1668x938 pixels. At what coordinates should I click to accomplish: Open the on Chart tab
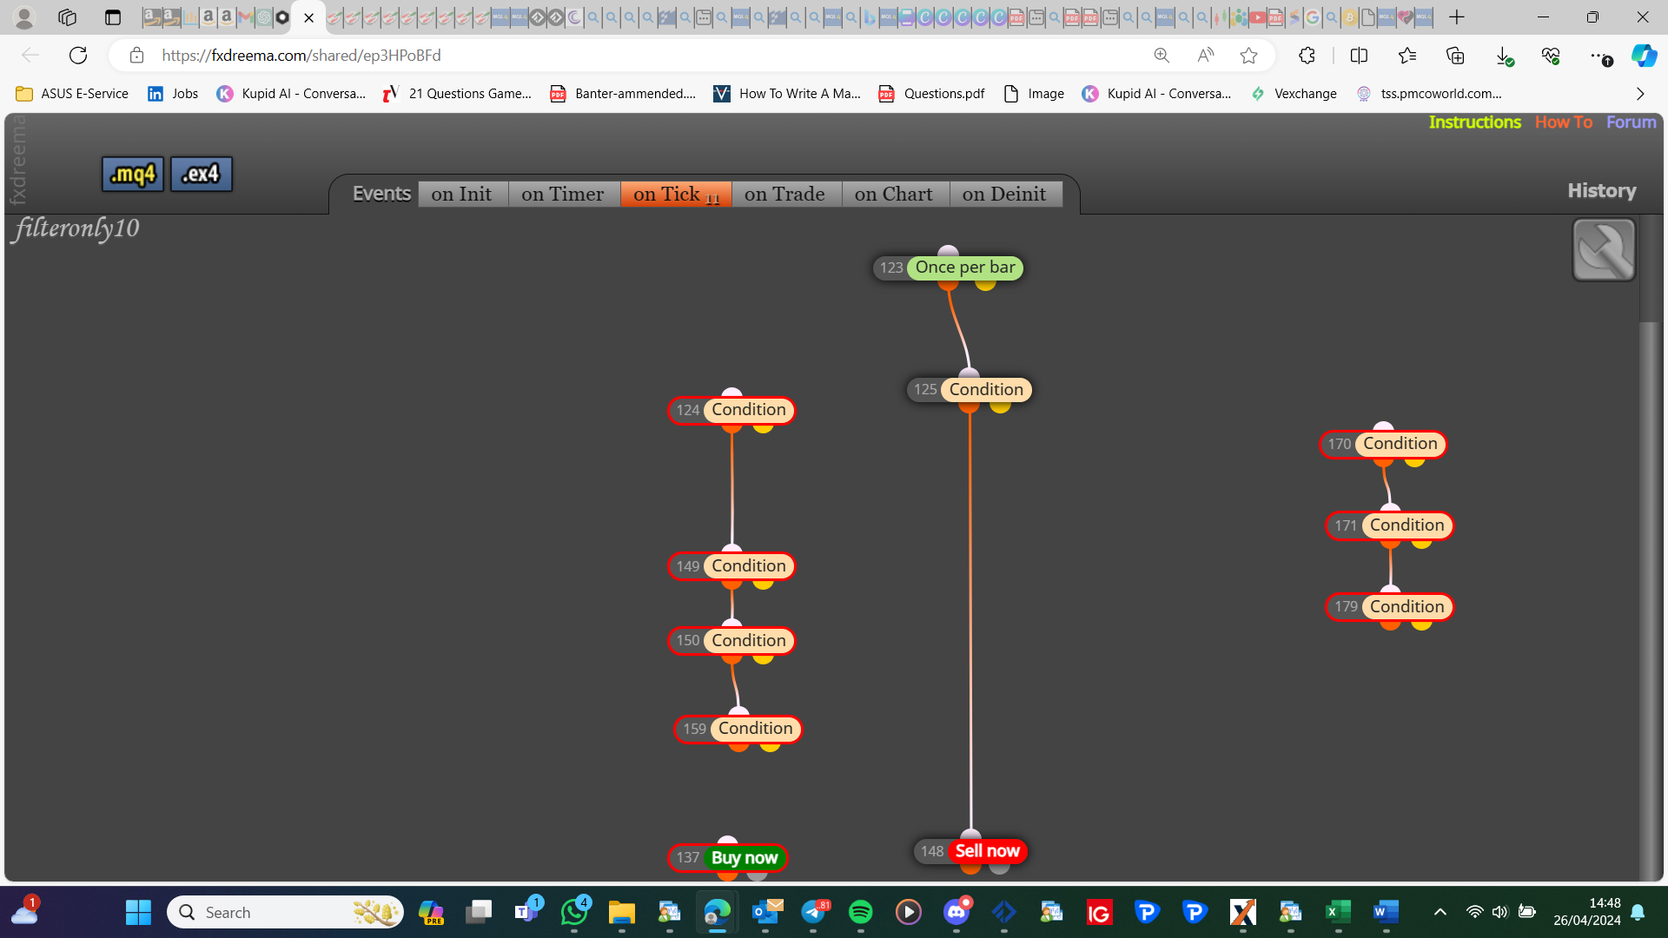(895, 194)
